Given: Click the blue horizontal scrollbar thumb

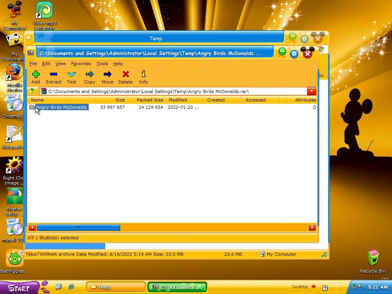Looking at the screenshot, I should click(x=78, y=227).
